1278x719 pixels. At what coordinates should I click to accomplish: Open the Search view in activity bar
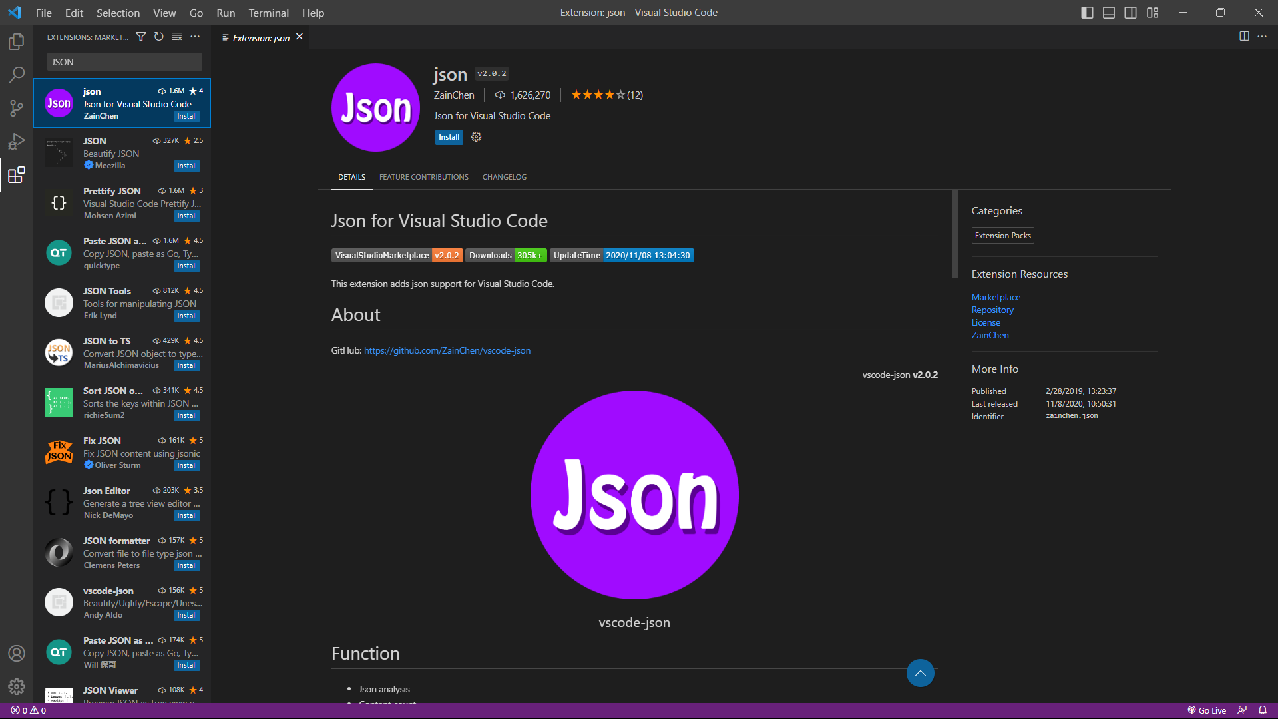(17, 75)
